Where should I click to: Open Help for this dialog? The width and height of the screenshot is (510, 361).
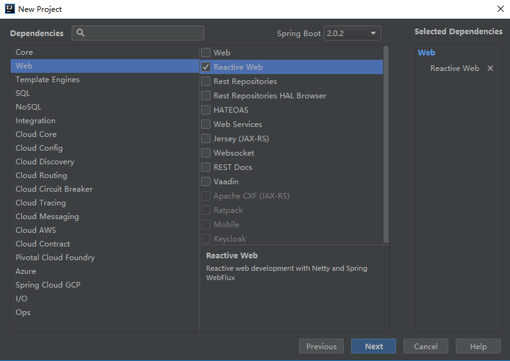pos(478,346)
